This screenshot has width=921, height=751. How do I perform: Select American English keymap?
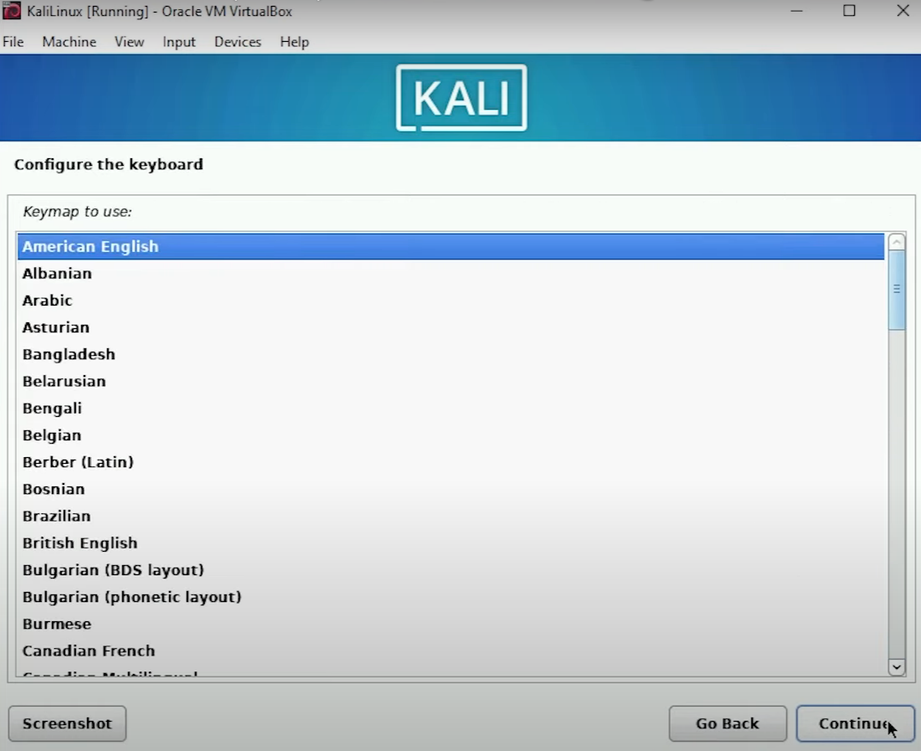pos(450,247)
